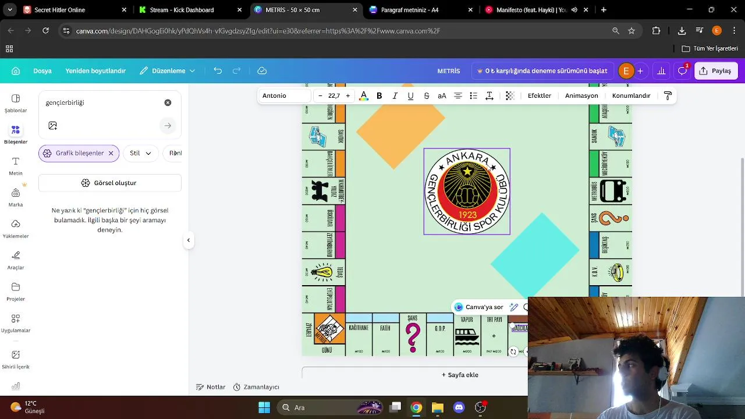Decrease font size with minus
This screenshot has height=419, width=745.
[320, 95]
